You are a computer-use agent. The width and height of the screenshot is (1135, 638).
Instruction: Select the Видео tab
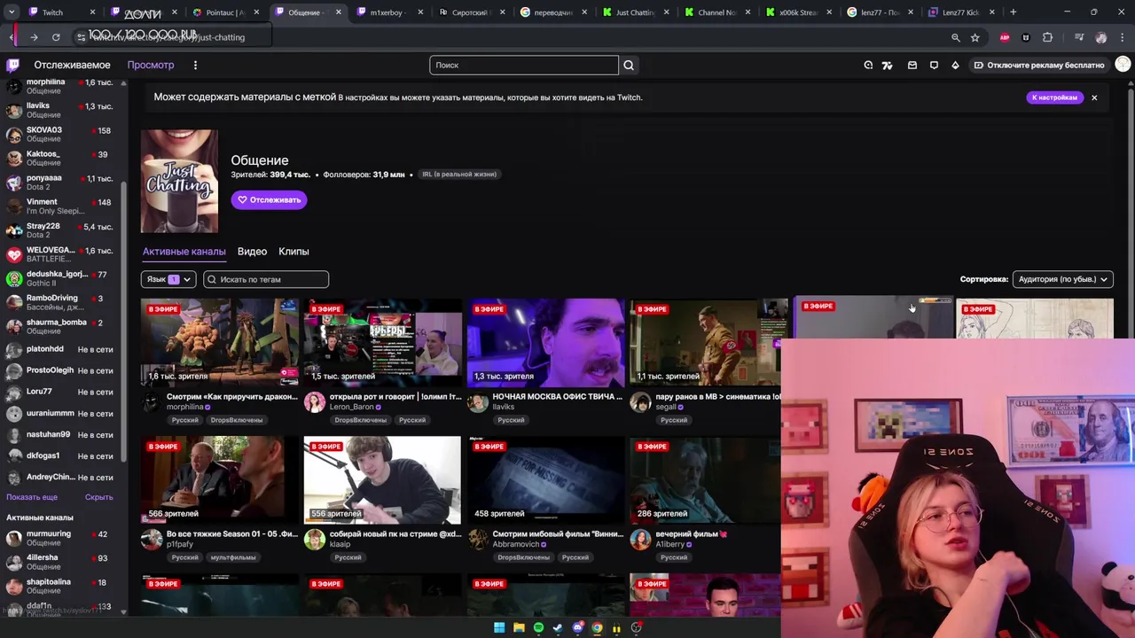tap(252, 252)
